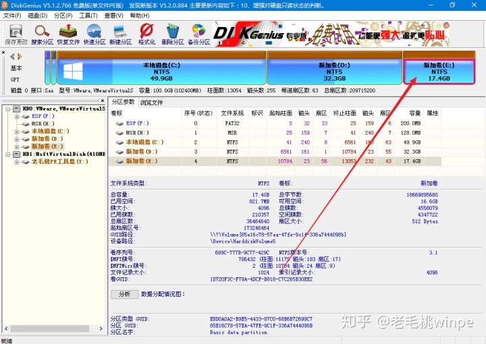Screen dimensions: 486x344
Task: Click the DiskGenius 专业版 banner ad
Action: point(331,34)
